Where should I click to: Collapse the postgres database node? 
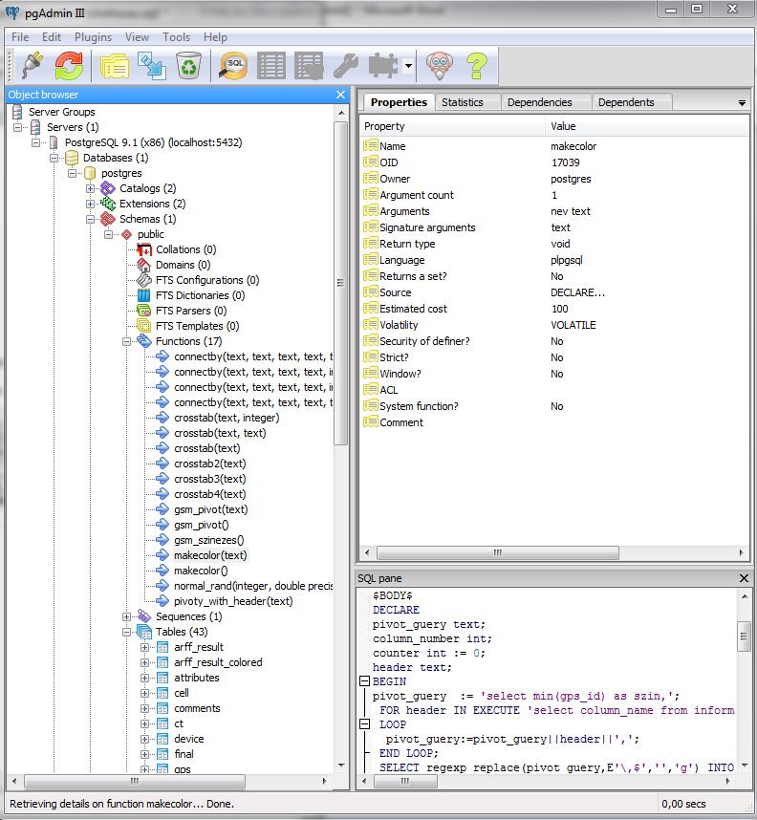click(x=73, y=173)
